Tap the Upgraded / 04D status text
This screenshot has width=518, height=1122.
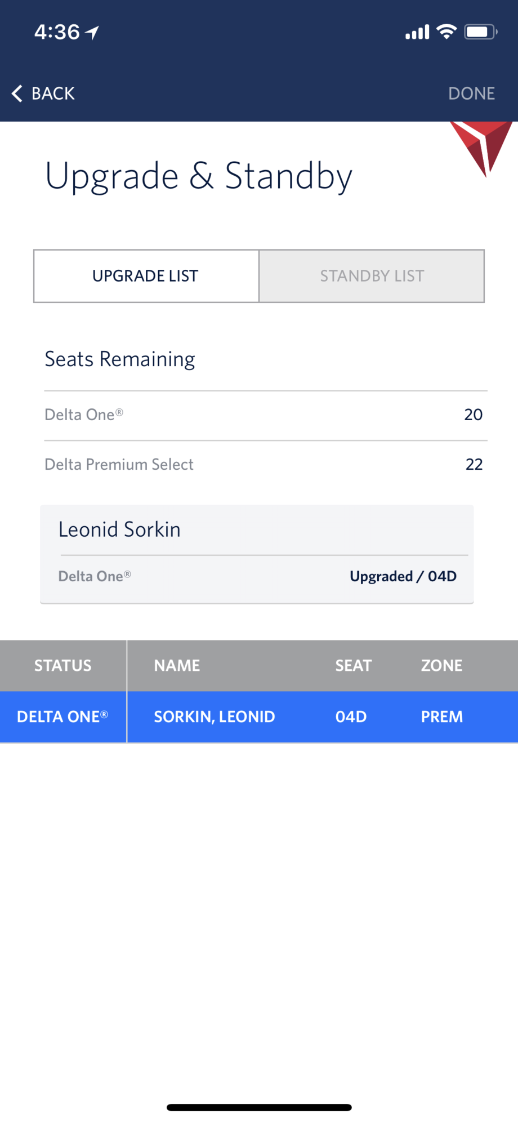(403, 577)
